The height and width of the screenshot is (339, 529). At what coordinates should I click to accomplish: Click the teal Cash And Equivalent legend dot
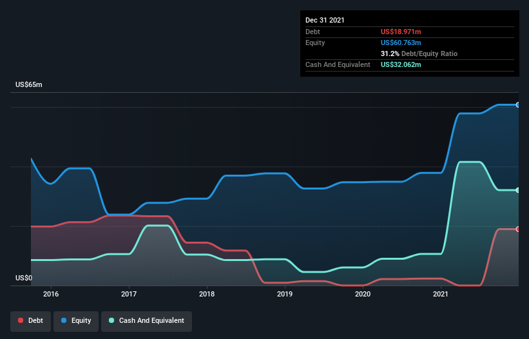click(111, 320)
